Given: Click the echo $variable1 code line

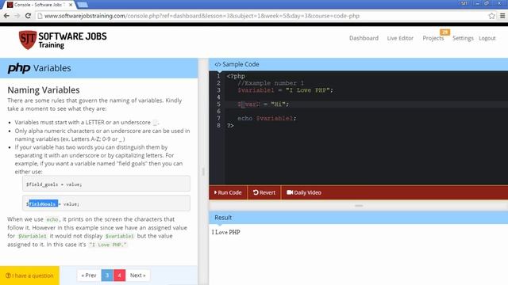Looking at the screenshot, I should tap(267, 118).
